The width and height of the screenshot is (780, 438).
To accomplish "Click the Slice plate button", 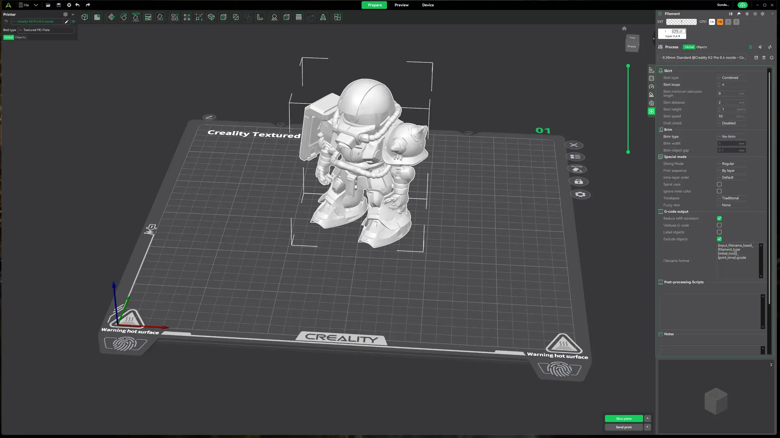I will (x=624, y=419).
